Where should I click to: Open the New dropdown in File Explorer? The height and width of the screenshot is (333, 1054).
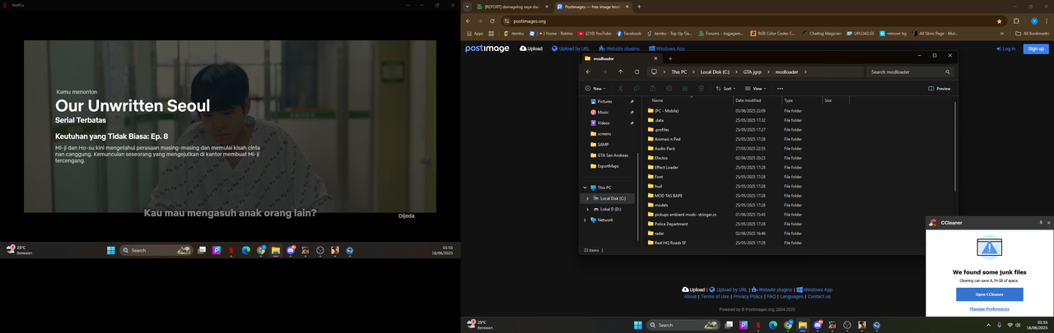pyautogui.click(x=595, y=88)
